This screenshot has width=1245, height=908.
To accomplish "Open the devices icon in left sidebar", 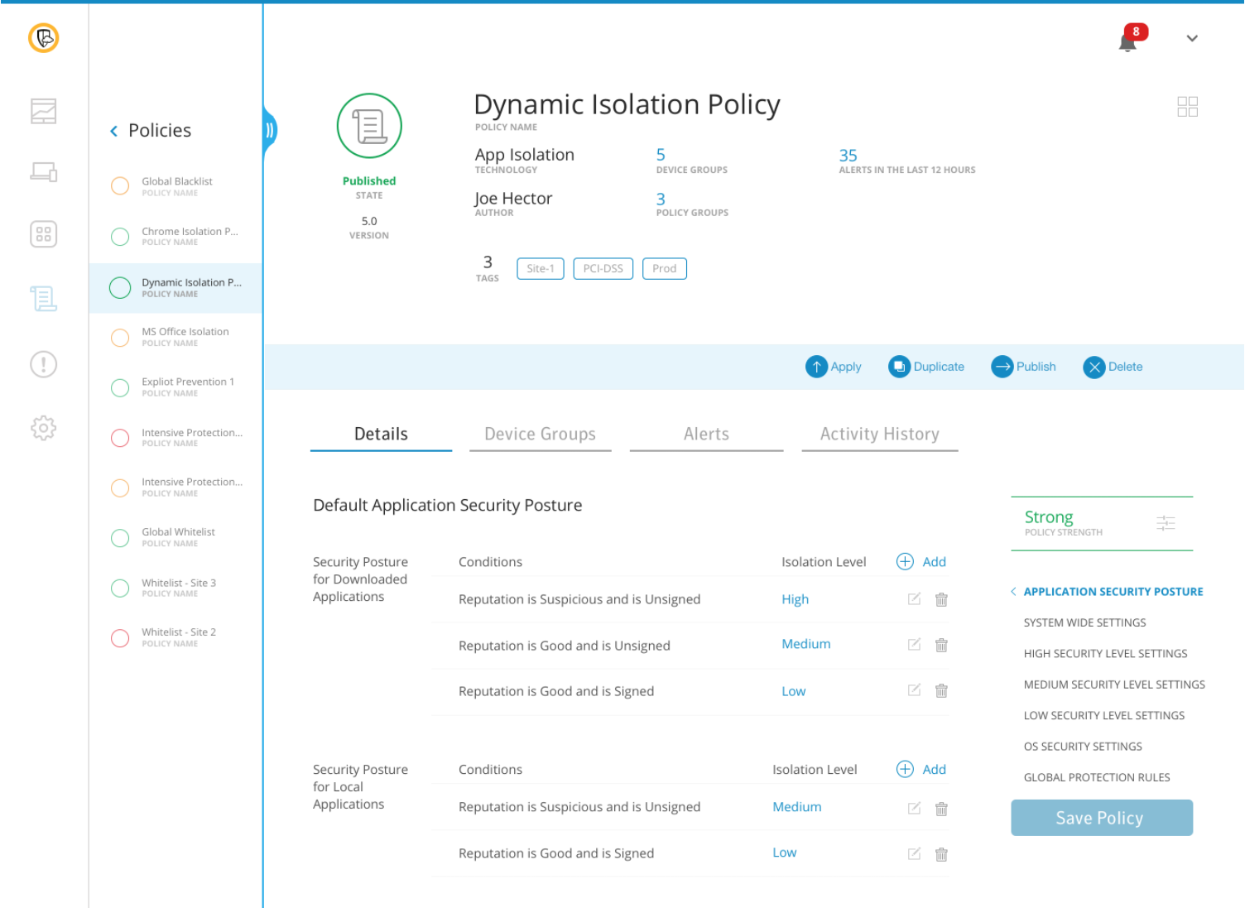I will [x=44, y=172].
